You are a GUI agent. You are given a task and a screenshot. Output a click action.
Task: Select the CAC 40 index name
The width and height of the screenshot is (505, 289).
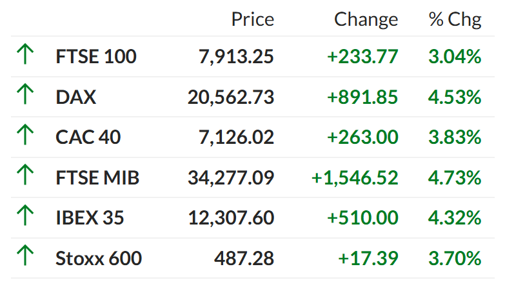[88, 137]
